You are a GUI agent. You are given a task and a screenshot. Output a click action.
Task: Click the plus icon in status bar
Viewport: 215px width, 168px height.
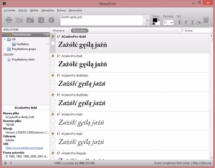5,163
